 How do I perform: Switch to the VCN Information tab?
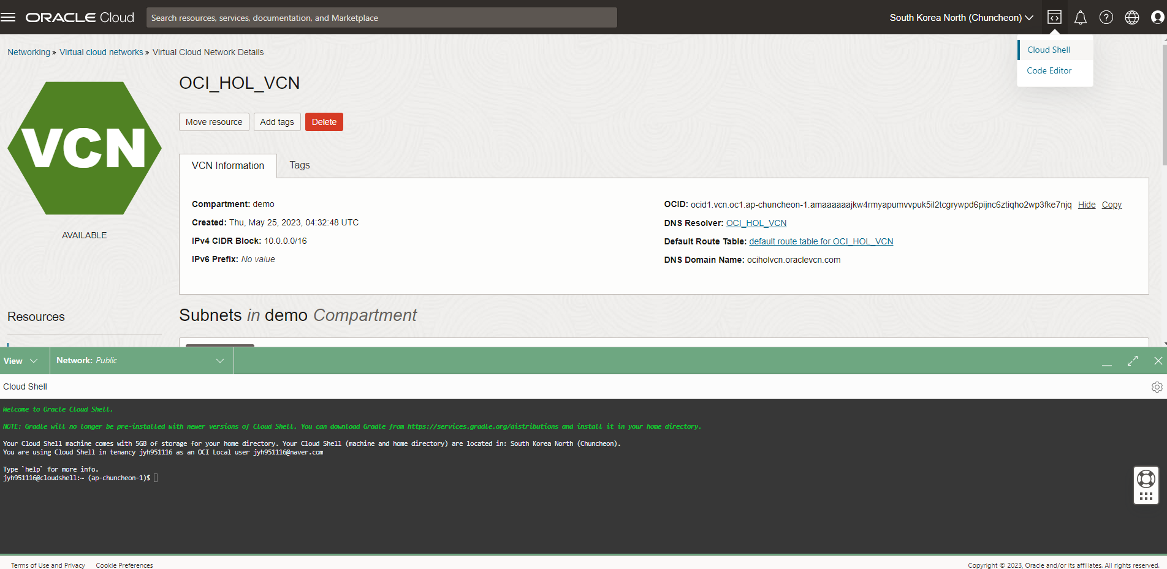(228, 166)
